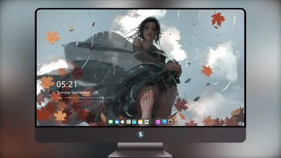Viewport: 281px width, 158px height.
Task: Open the clapperboard video app in the dock
Action: [134, 122]
